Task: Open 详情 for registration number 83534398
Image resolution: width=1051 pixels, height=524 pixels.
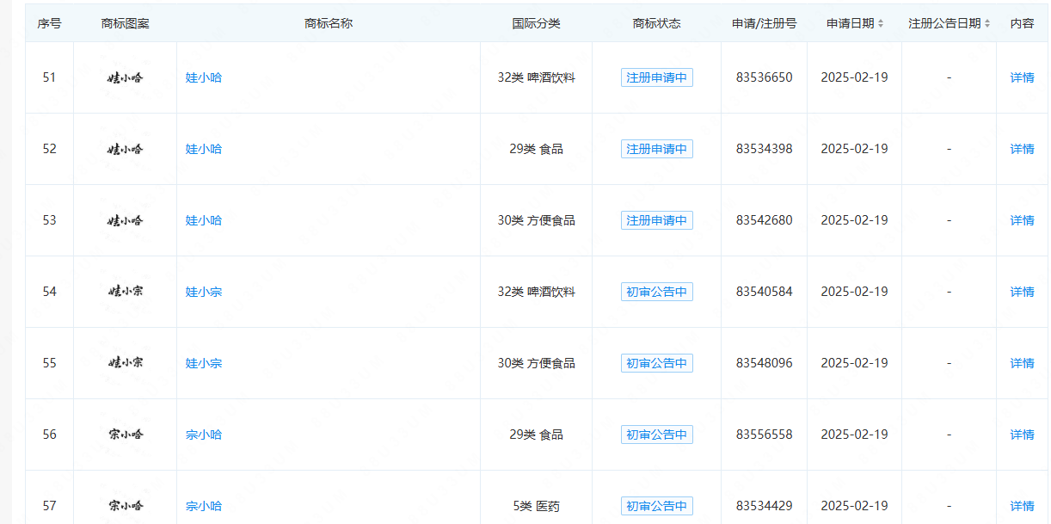Action: pos(1022,149)
